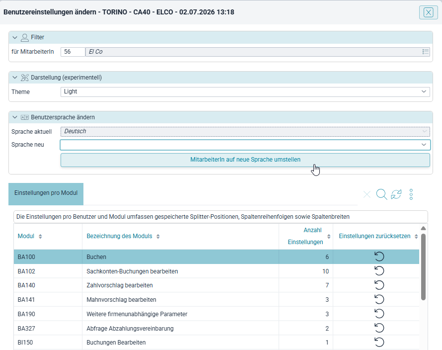
Task: Click the employee name field El Co
Action: pyautogui.click(x=257, y=52)
